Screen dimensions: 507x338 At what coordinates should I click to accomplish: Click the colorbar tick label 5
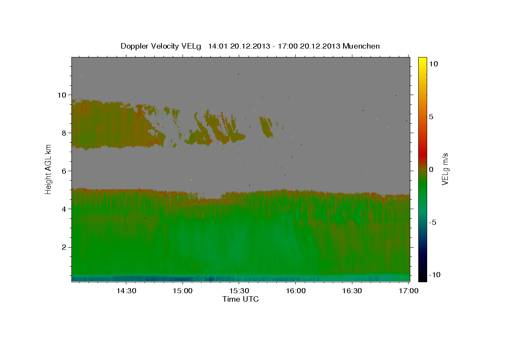[431, 117]
